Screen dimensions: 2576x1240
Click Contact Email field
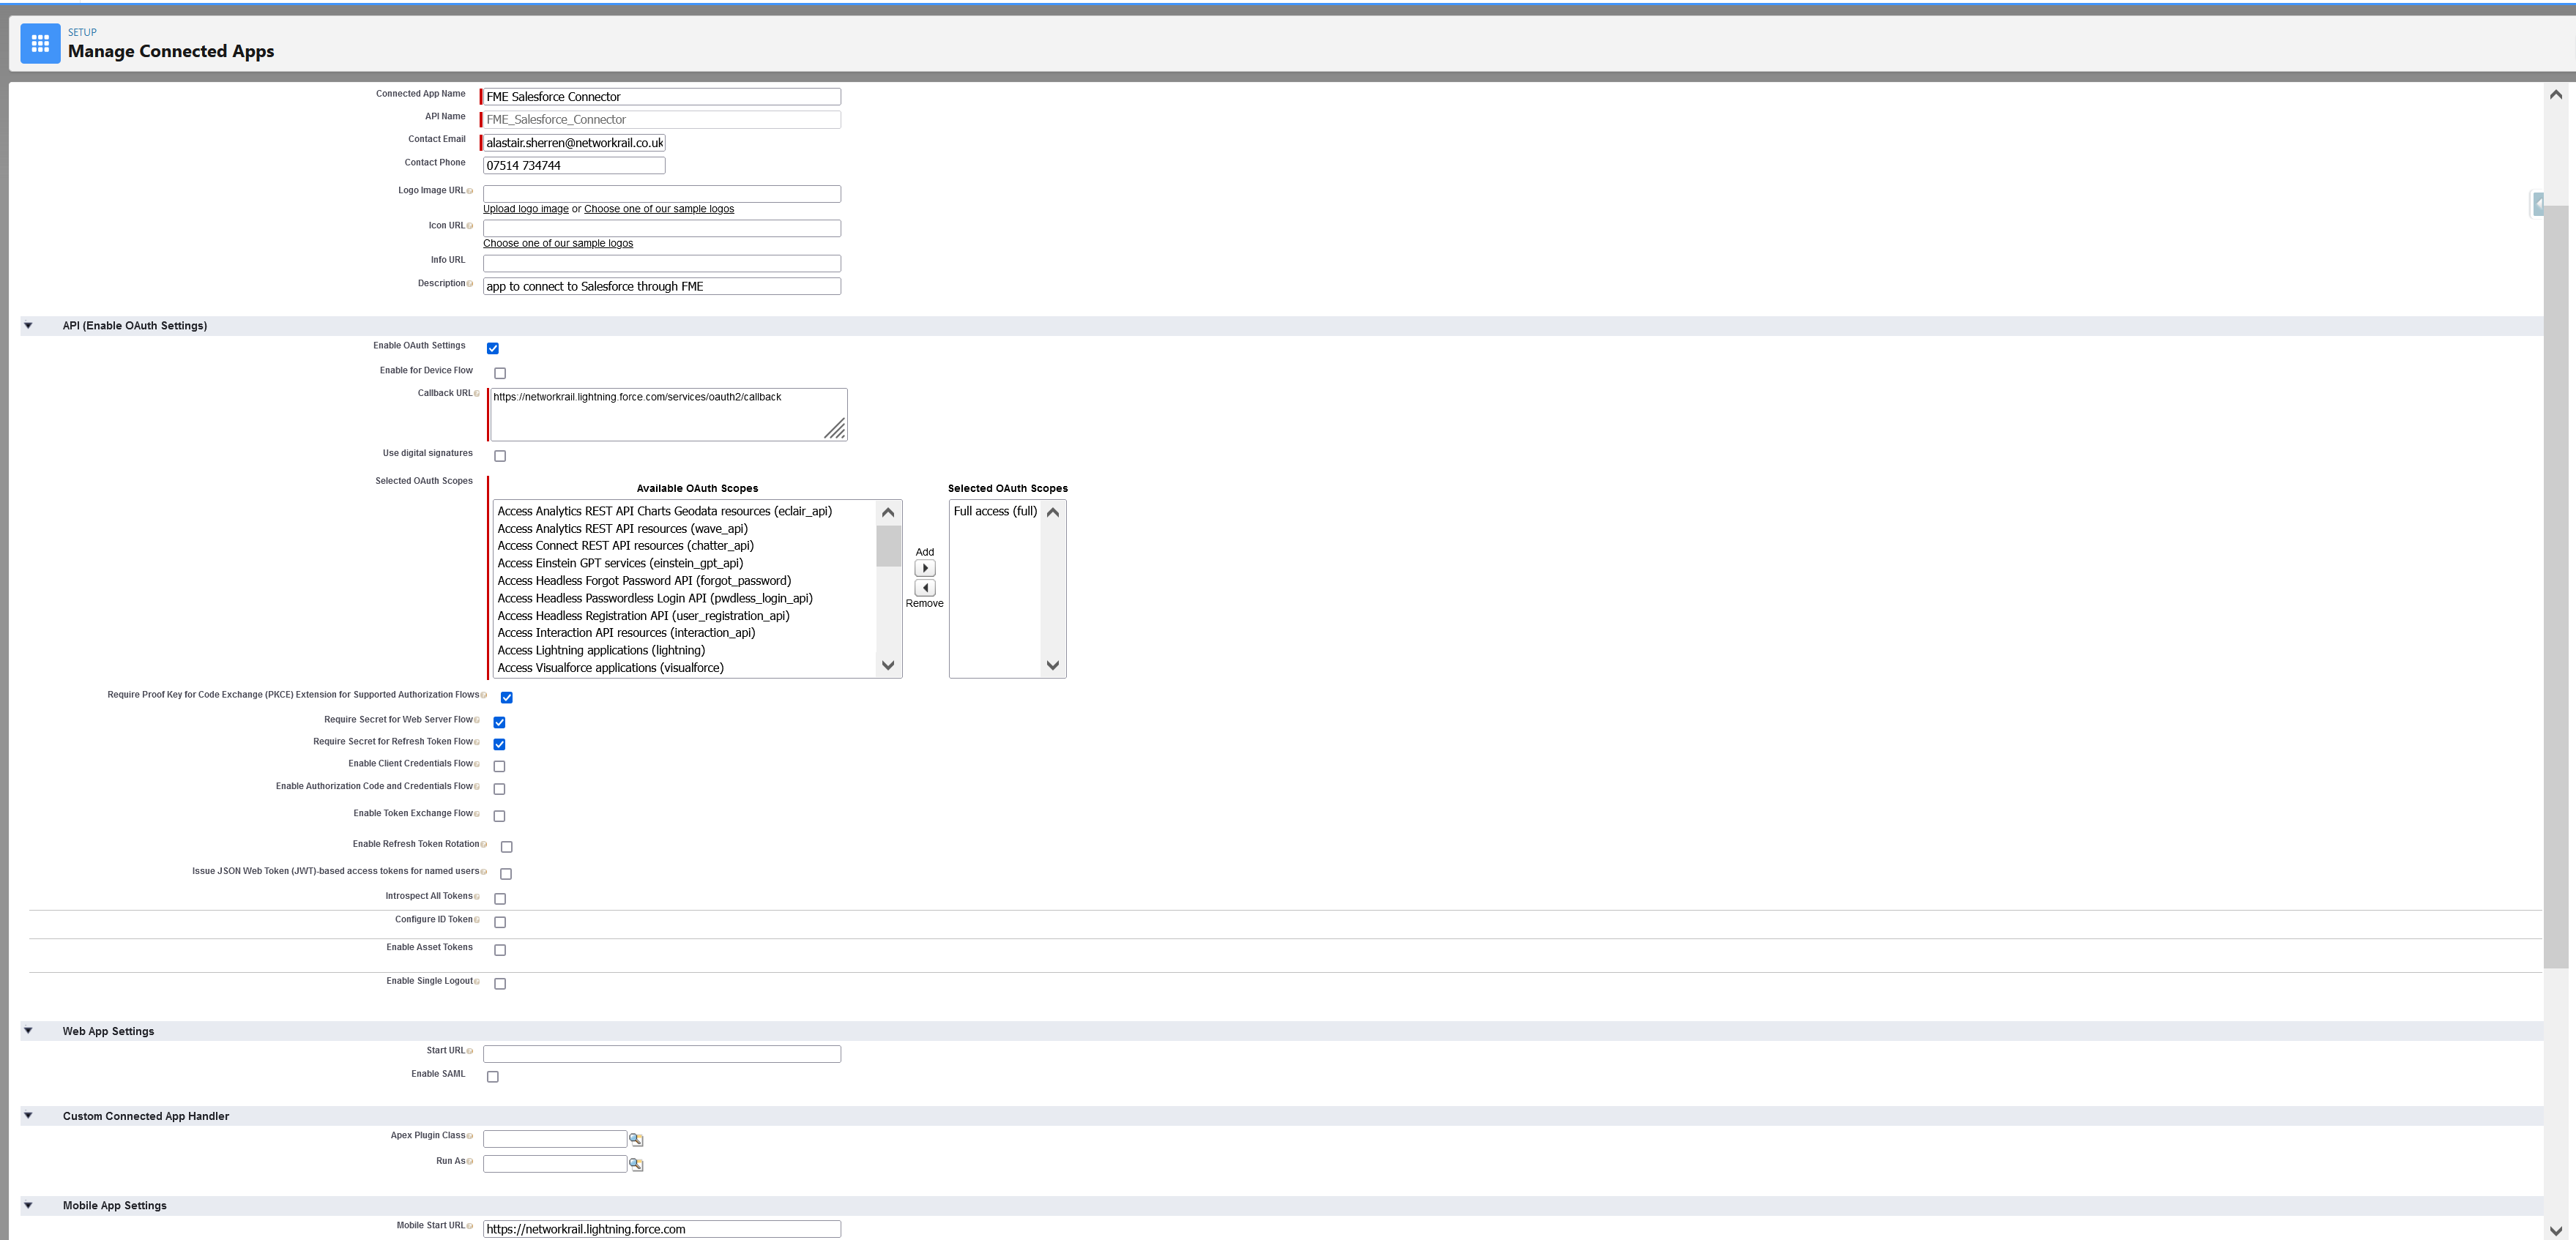coord(574,143)
